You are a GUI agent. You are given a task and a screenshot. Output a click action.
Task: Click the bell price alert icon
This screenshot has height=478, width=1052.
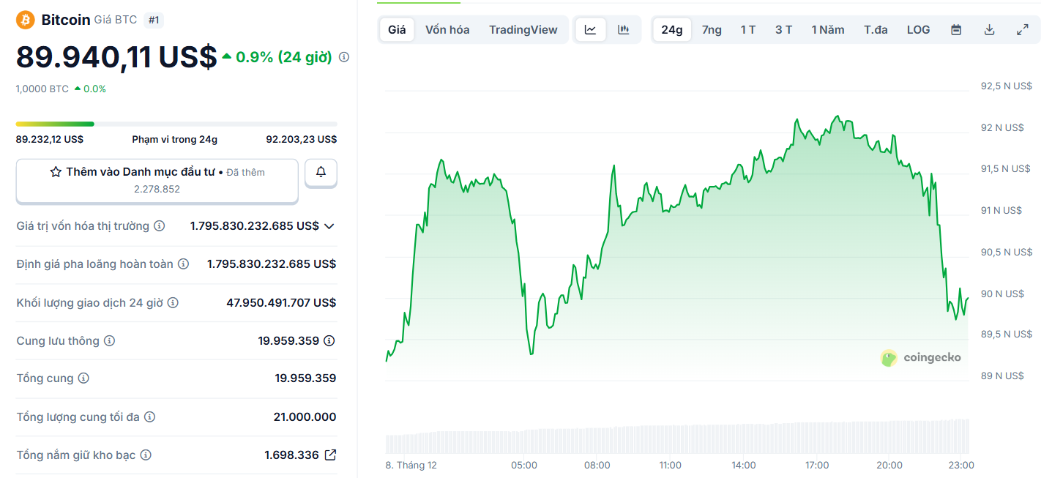[x=321, y=173]
